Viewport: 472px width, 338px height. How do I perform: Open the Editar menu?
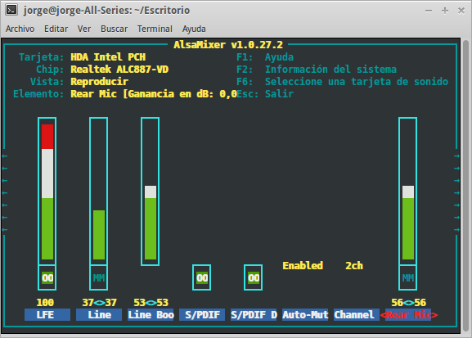tap(56, 29)
